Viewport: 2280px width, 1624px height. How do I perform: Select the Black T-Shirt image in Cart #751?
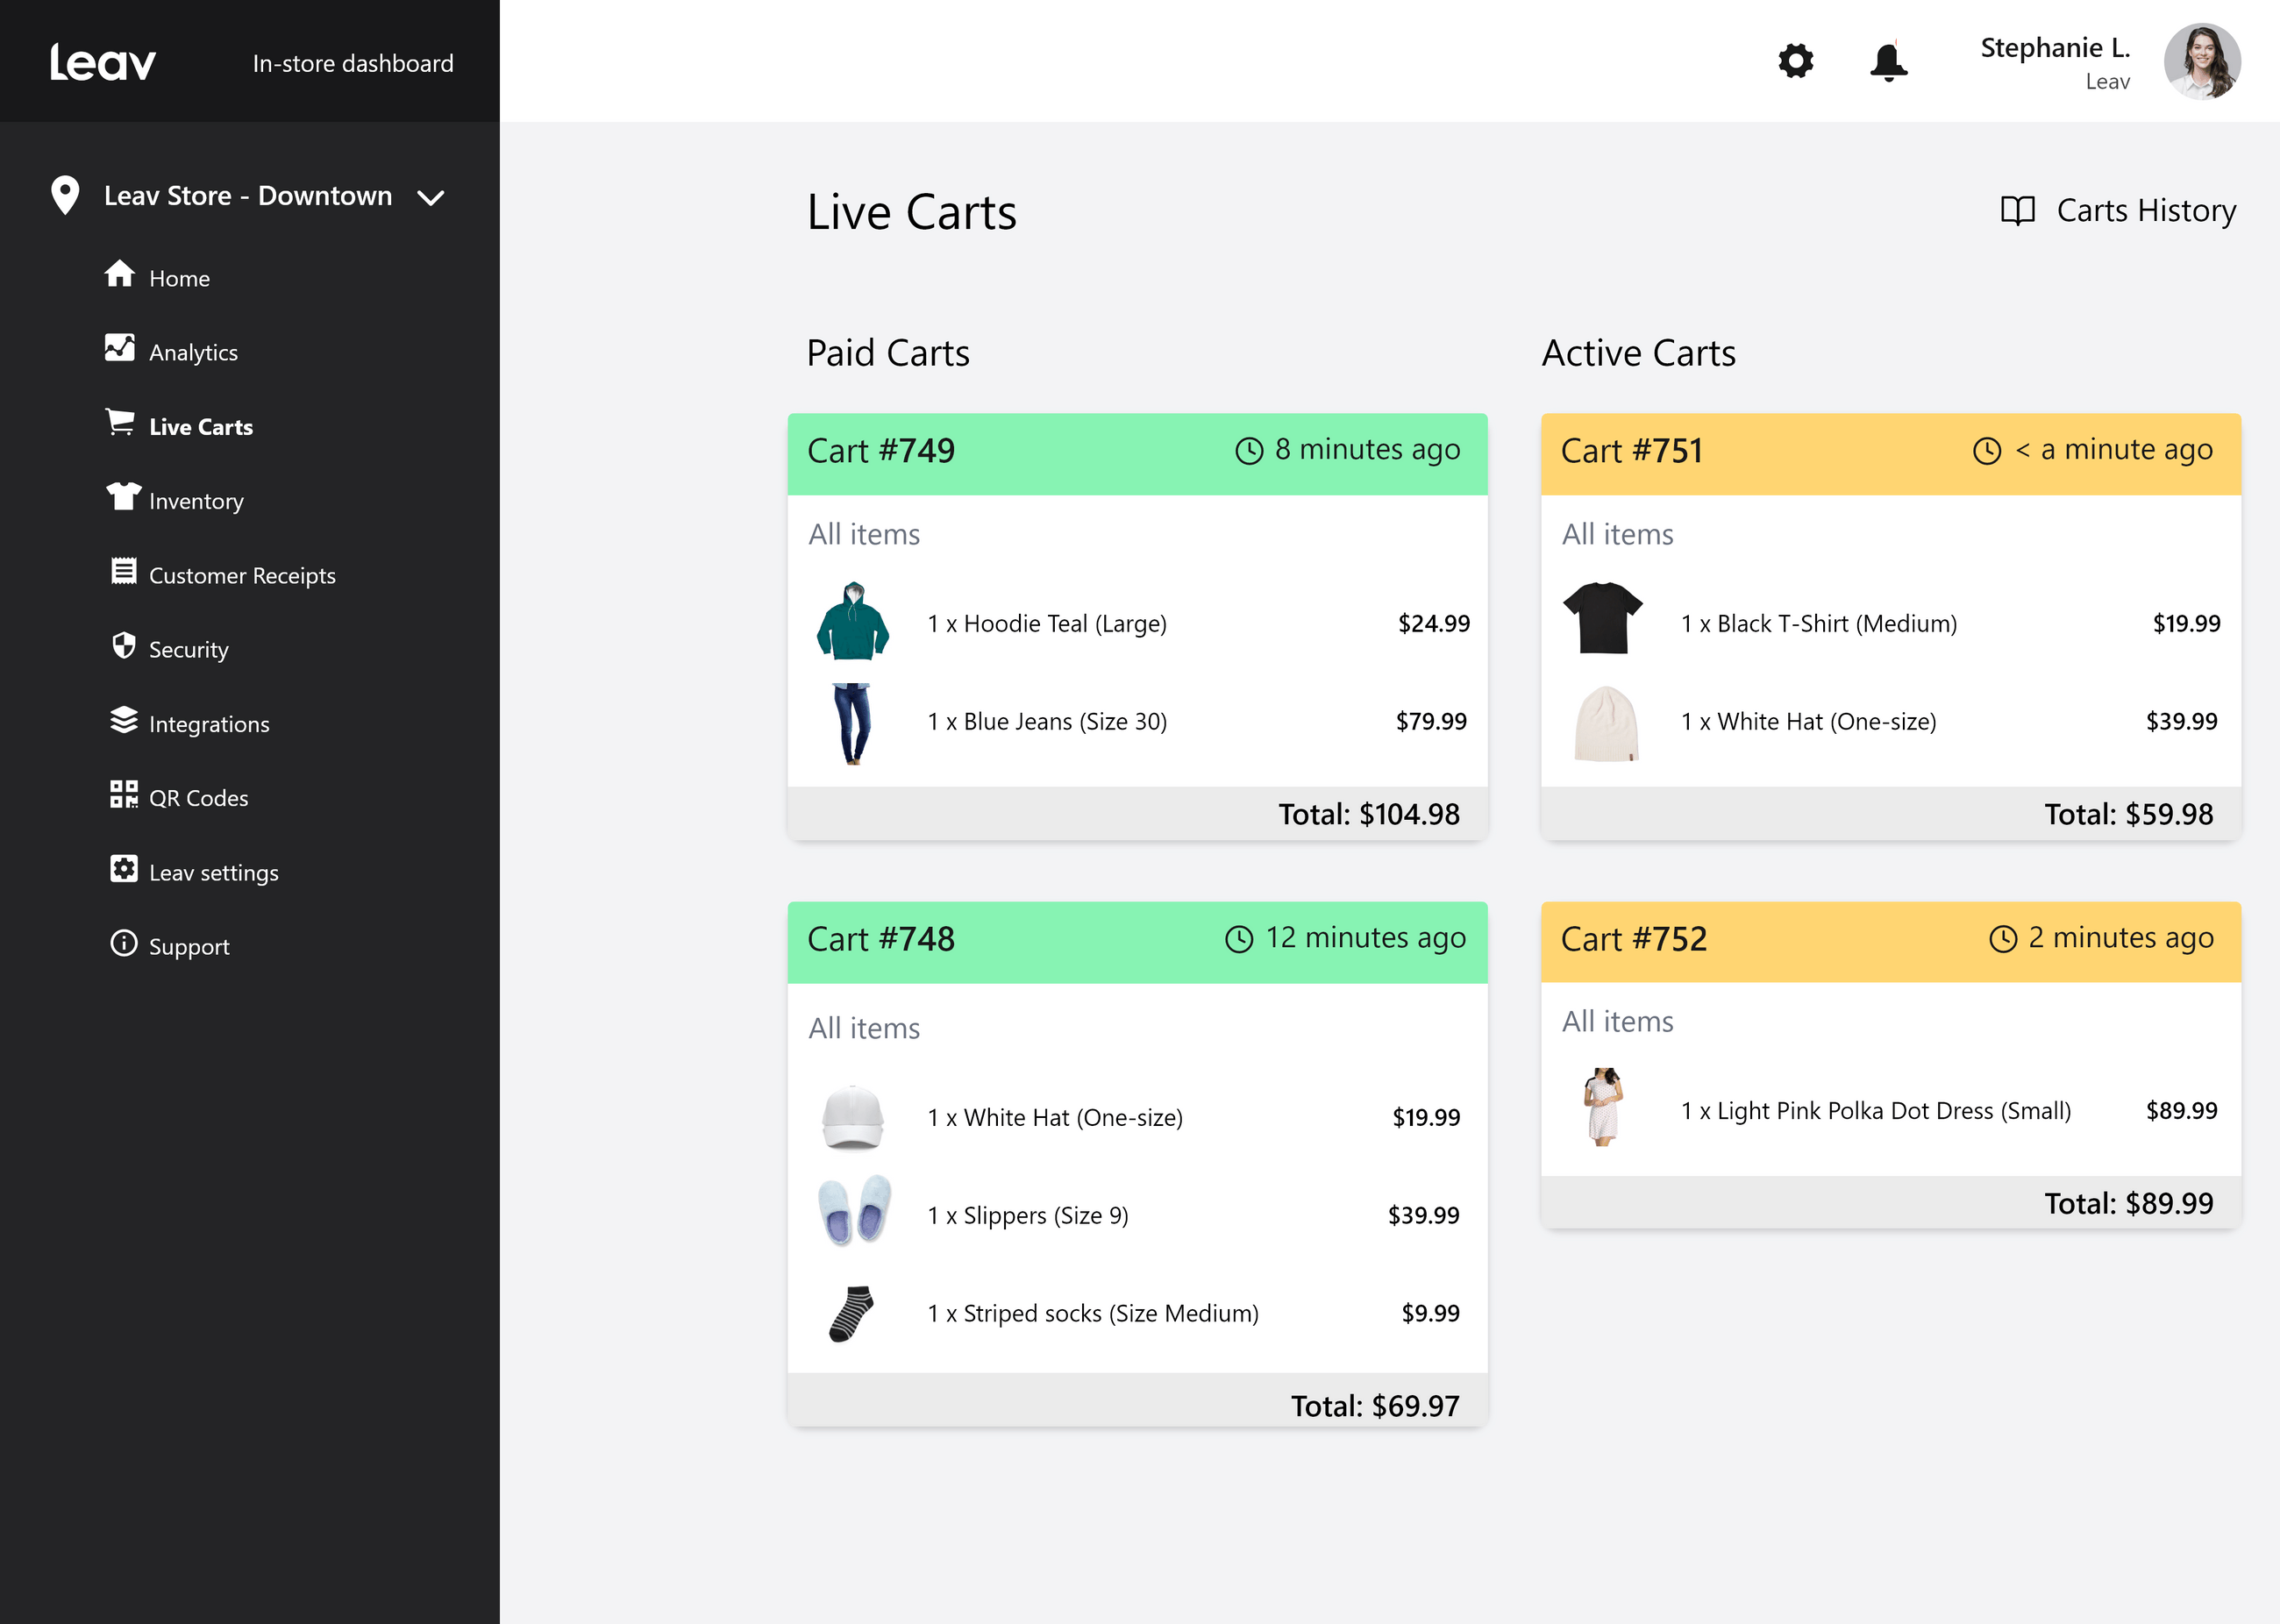pos(1603,620)
